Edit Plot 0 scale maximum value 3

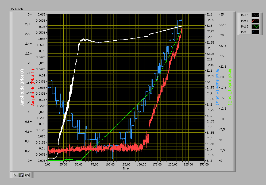click(29, 14)
